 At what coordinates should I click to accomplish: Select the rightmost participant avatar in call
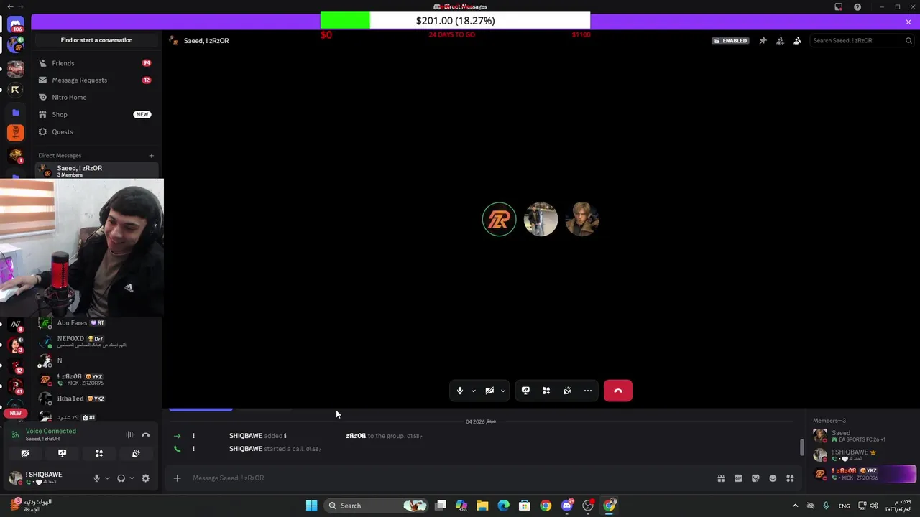coord(582,220)
